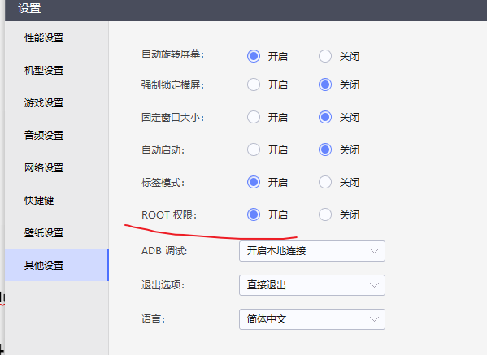The width and height of the screenshot is (487, 355).
Task: Enable 强制锁定横屏 with 开启 radio
Action: [x=254, y=84]
